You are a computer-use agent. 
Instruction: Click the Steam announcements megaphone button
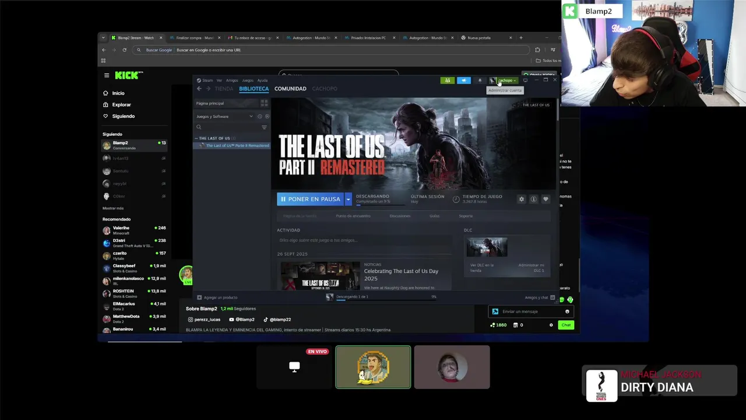464,80
